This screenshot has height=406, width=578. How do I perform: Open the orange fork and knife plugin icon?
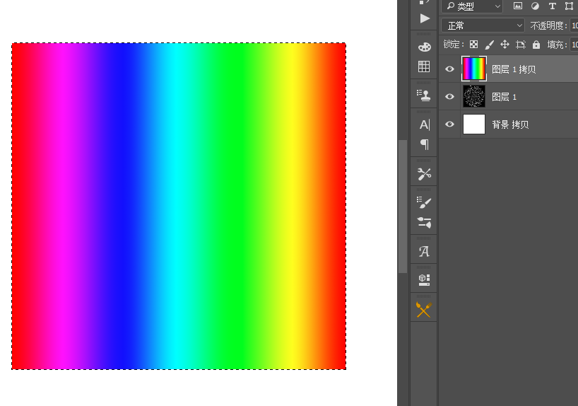click(x=424, y=310)
